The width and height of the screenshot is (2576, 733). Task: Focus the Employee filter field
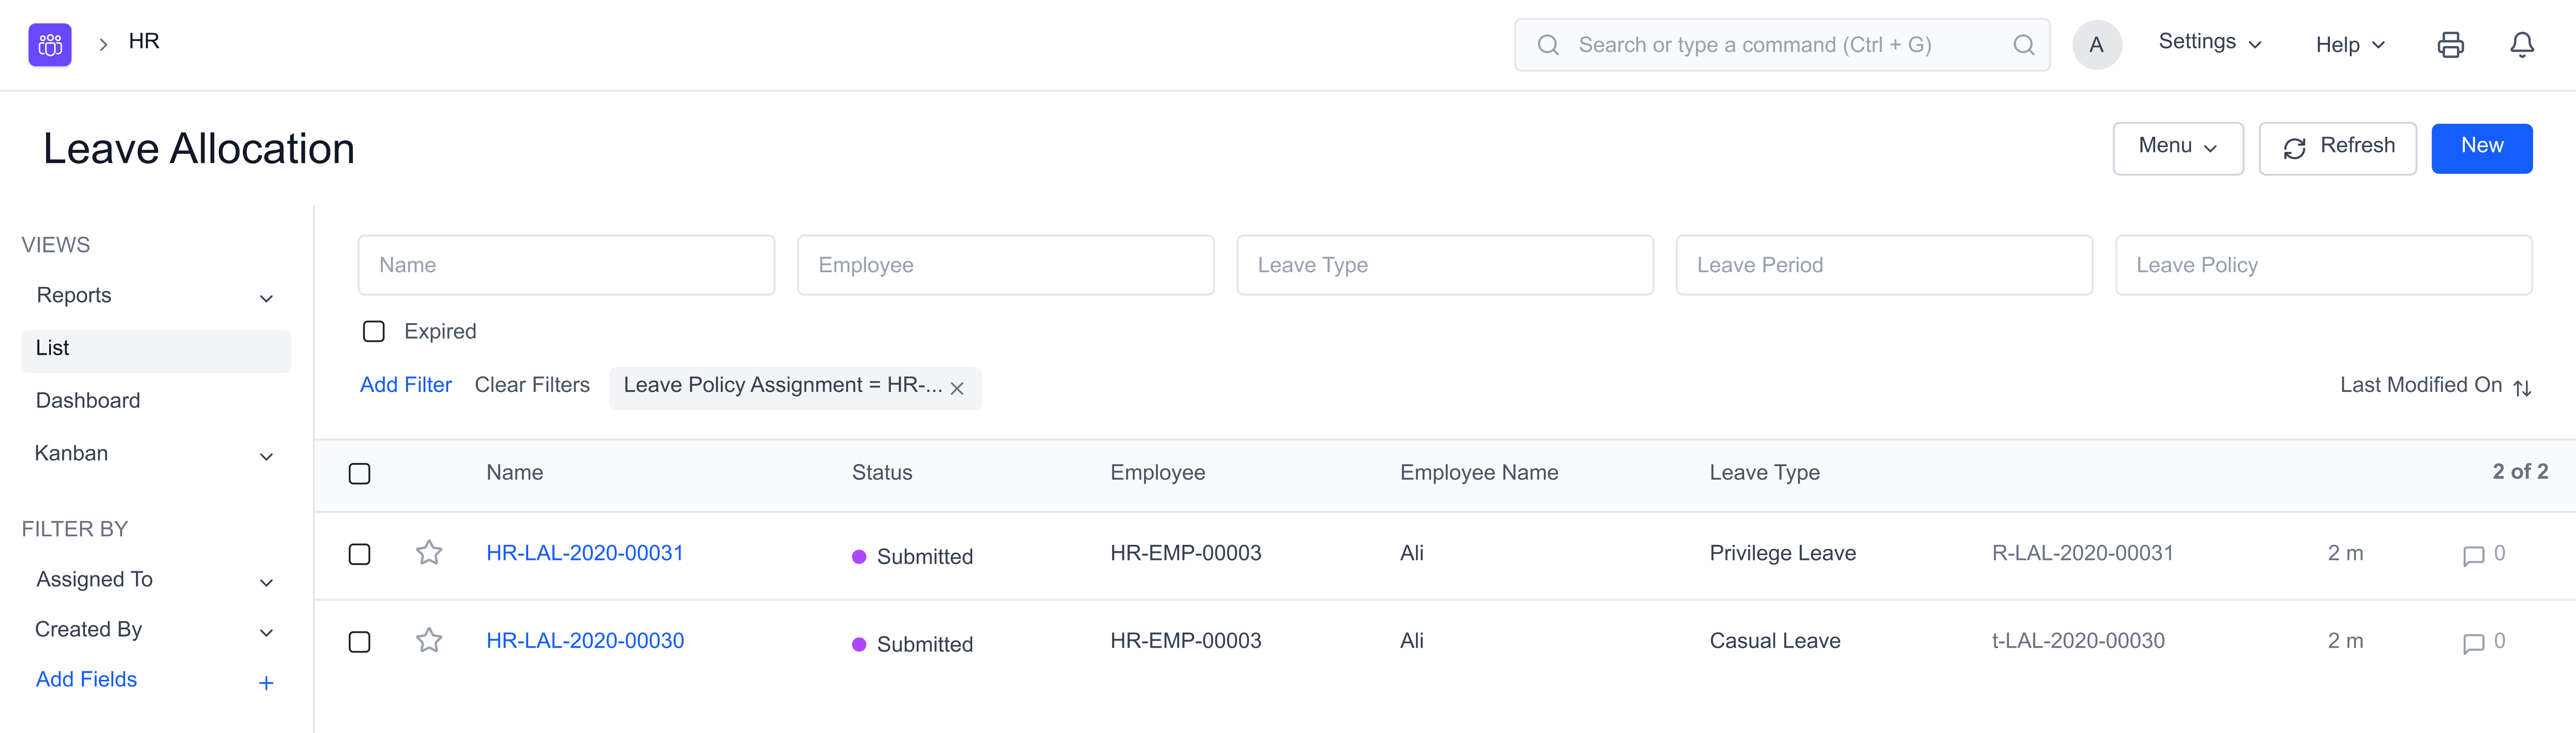[1005, 265]
